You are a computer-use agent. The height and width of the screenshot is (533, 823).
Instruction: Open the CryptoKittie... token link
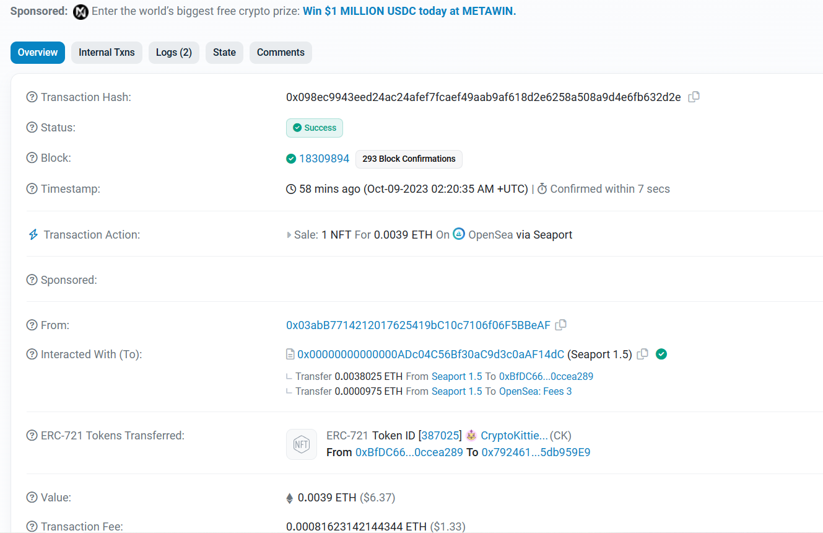click(x=514, y=436)
